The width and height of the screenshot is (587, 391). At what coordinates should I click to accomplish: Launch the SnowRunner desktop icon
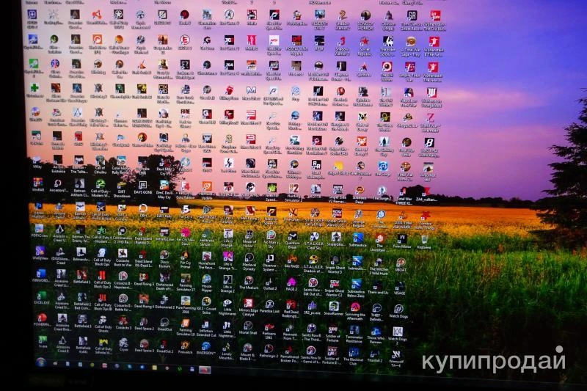tap(333, 304)
